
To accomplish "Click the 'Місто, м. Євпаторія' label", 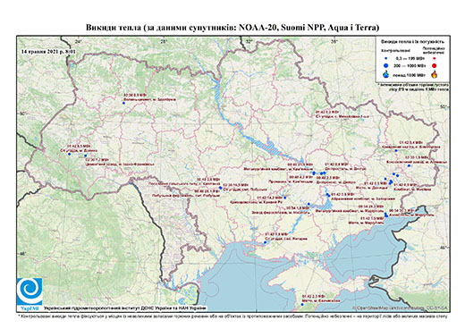I will coord(320,301).
